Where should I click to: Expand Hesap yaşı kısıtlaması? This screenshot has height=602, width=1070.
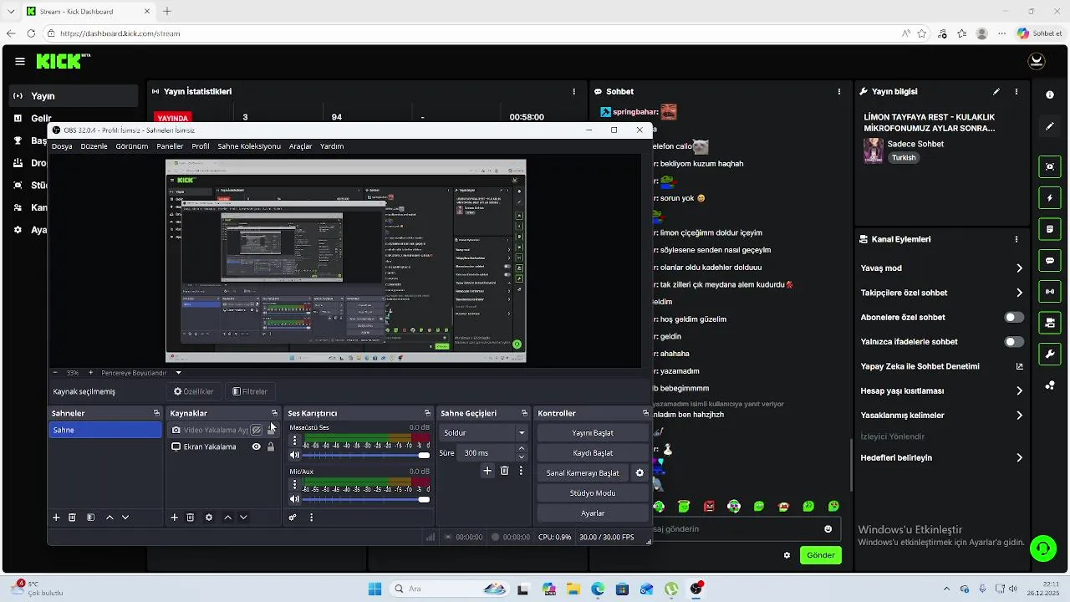tap(1019, 391)
